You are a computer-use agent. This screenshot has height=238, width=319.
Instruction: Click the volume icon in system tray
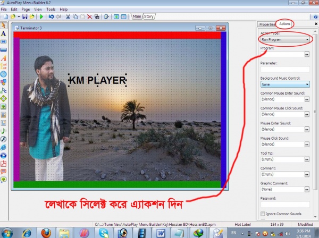(287, 234)
